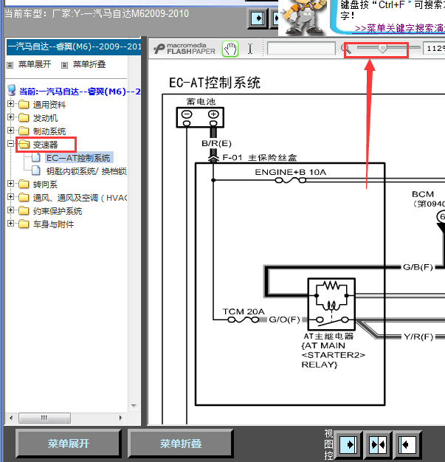Click bottom view control expand-right button

(x=348, y=444)
